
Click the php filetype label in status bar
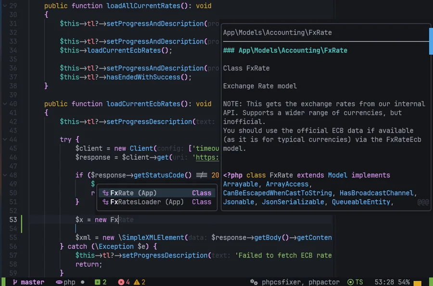click(x=69, y=282)
